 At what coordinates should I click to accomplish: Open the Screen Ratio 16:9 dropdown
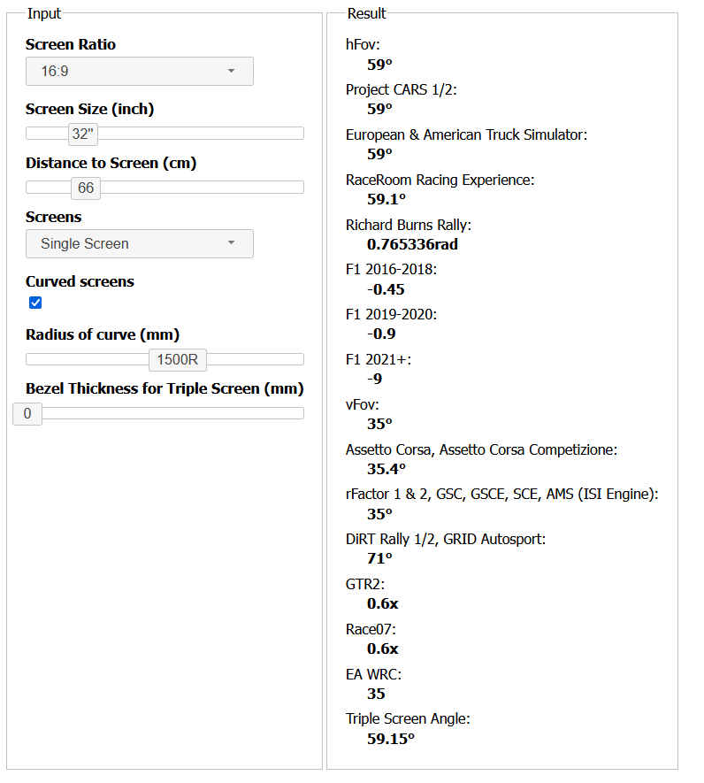[140, 71]
